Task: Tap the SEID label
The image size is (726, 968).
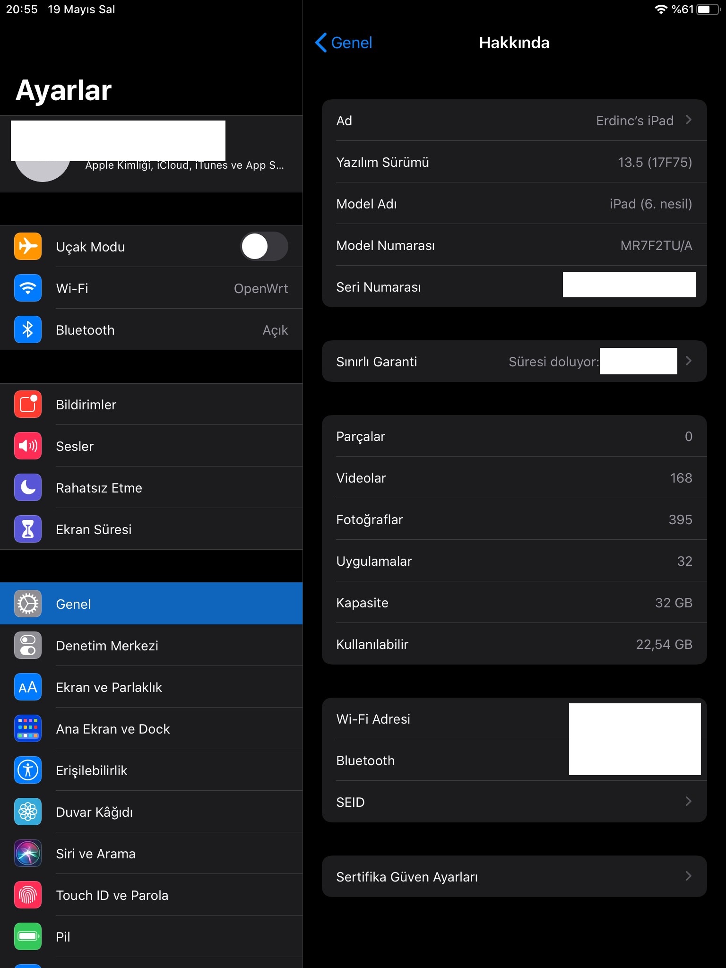Action: [350, 802]
